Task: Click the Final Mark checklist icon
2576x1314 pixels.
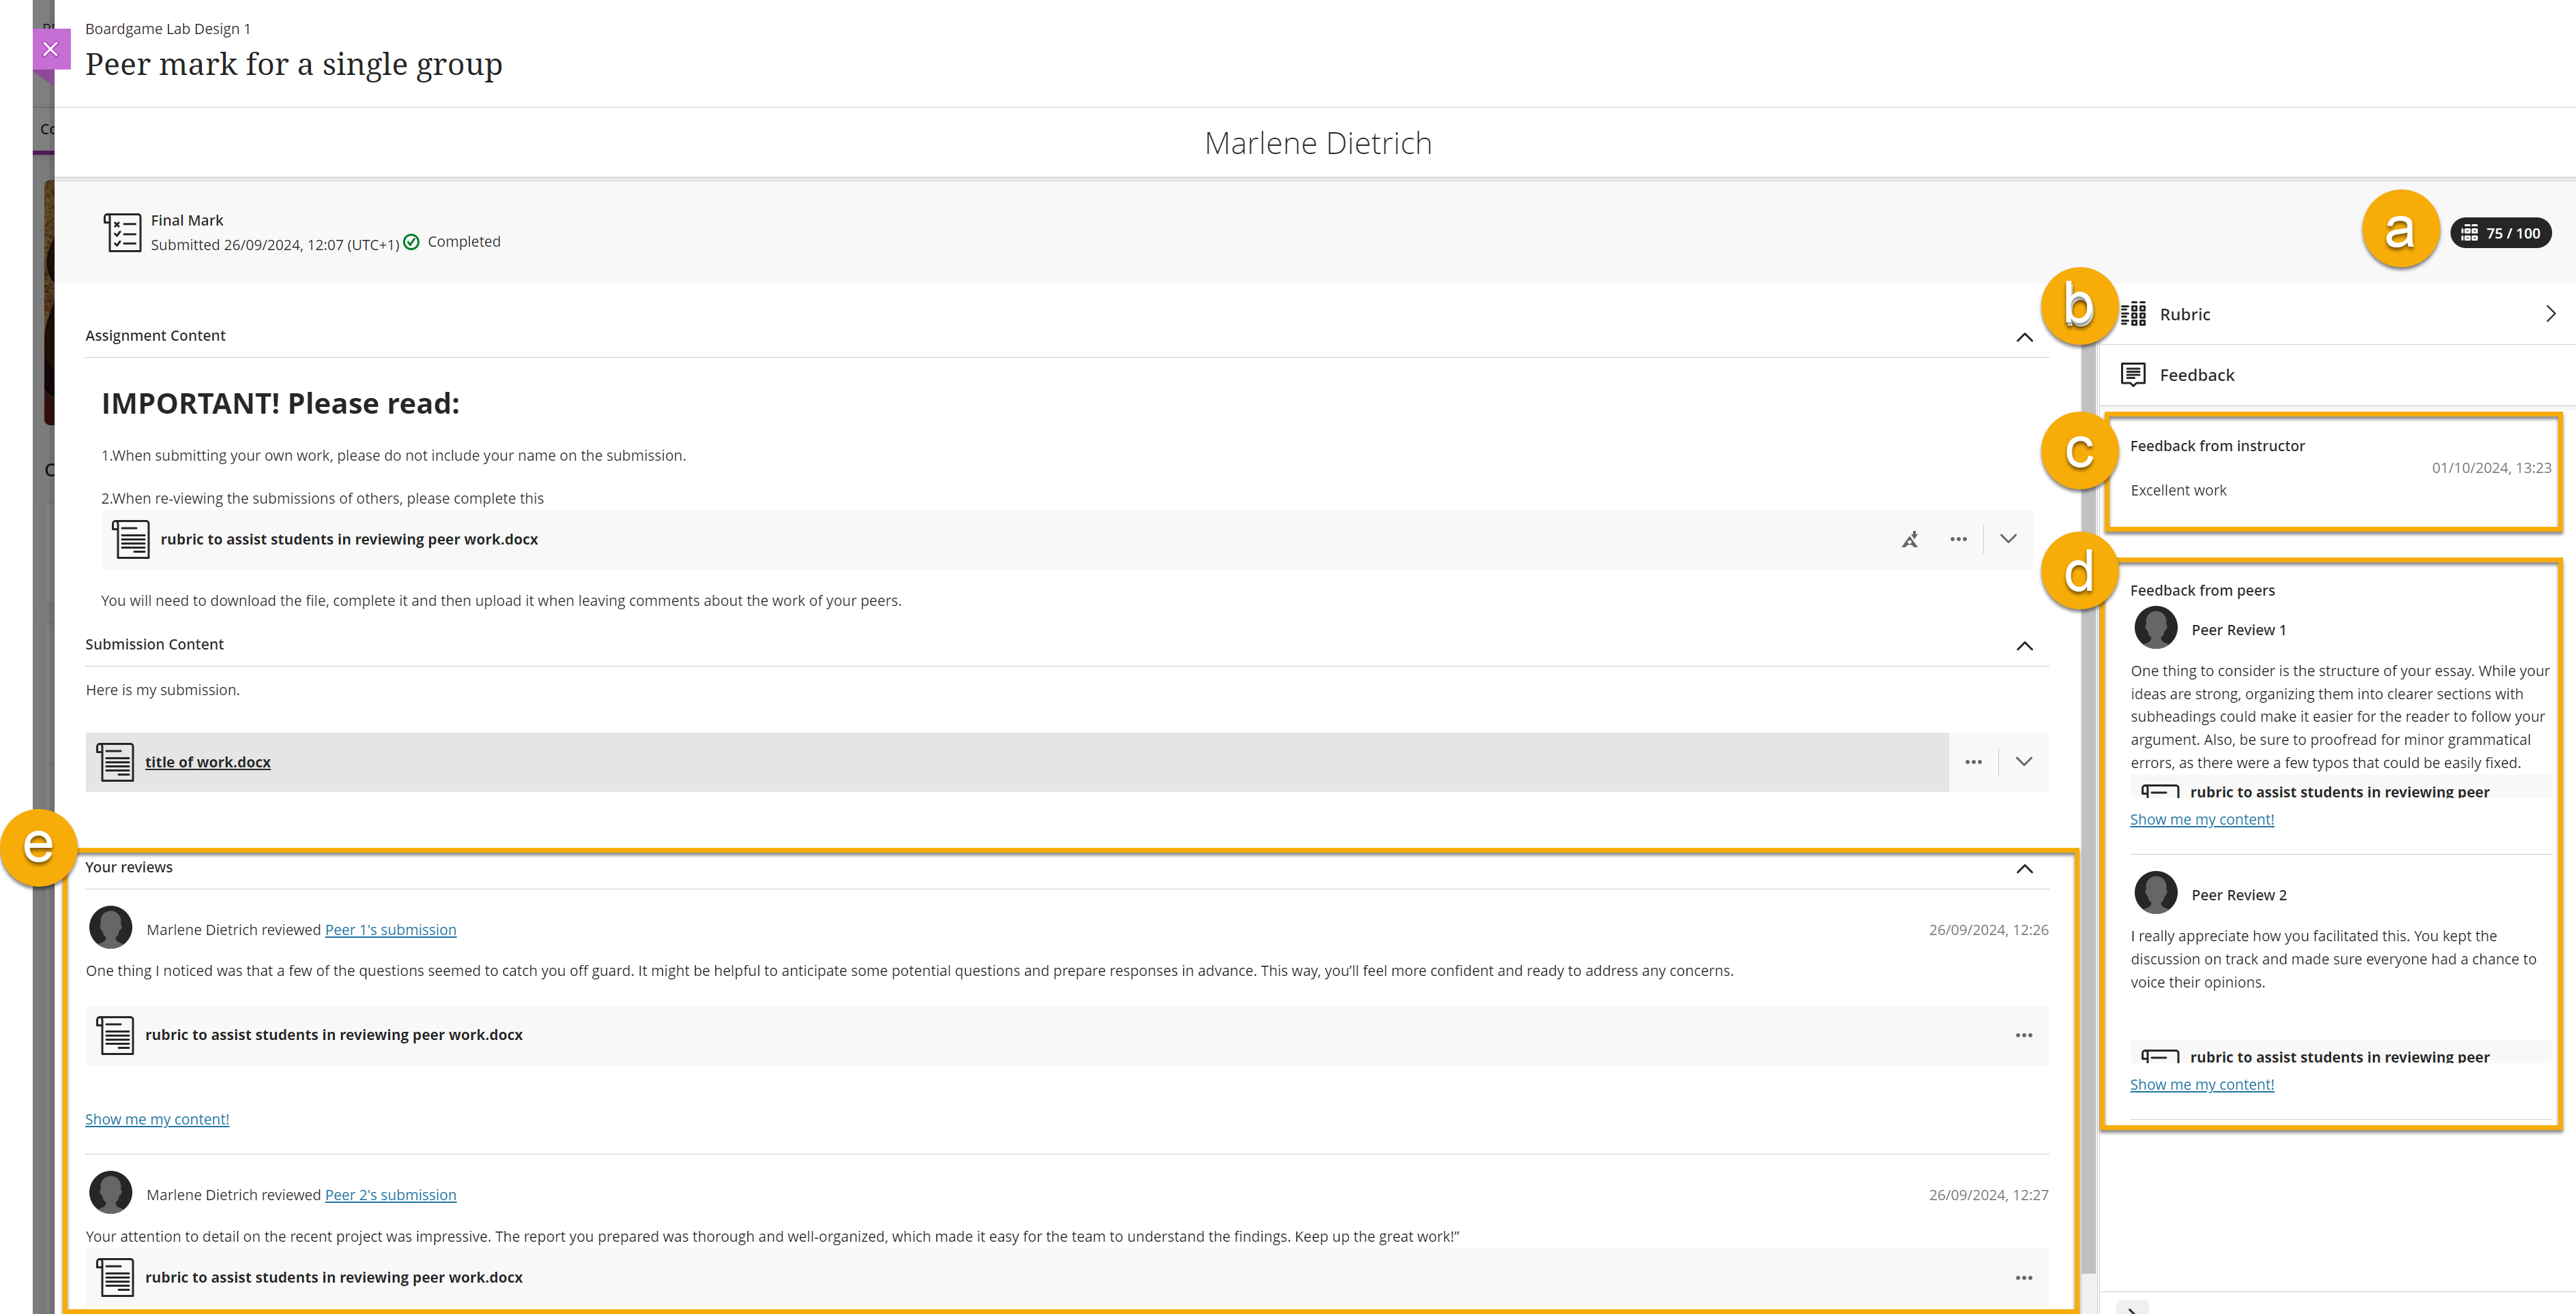Action: [123, 233]
